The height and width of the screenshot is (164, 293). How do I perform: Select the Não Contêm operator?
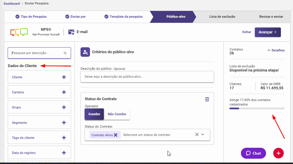pyautogui.click(x=117, y=114)
